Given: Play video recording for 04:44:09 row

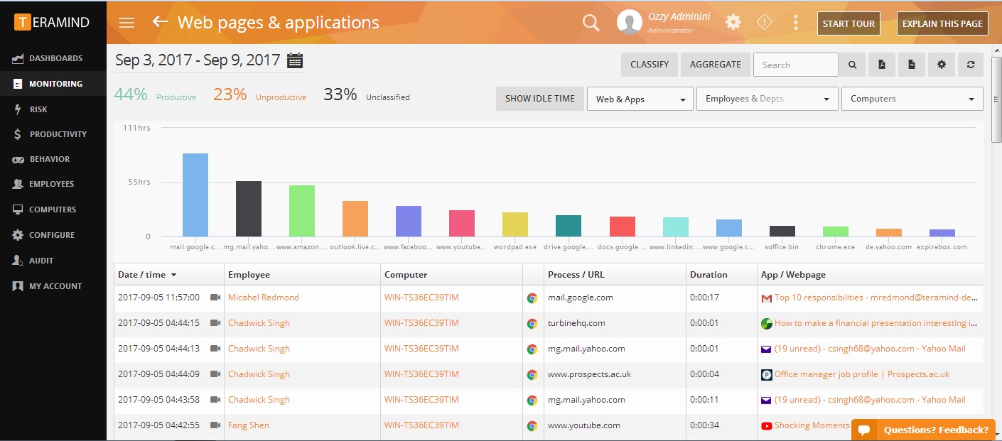Looking at the screenshot, I should tap(215, 374).
